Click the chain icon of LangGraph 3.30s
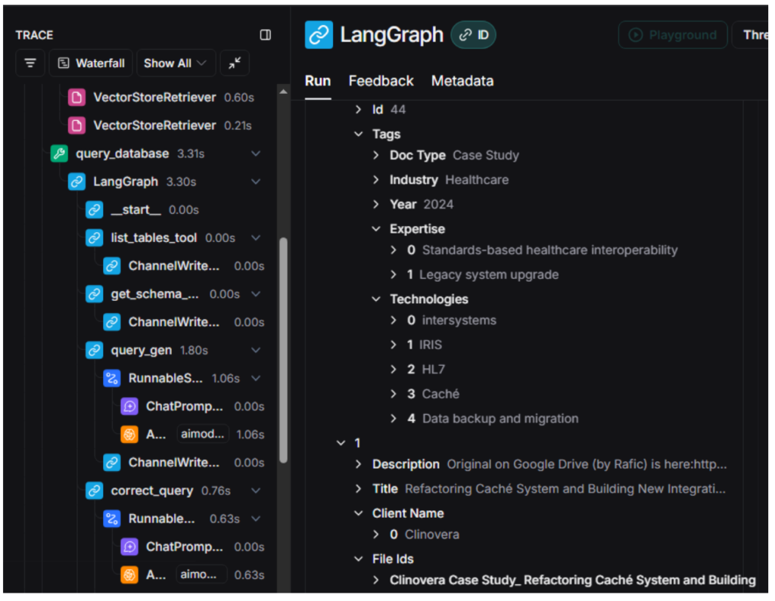The width and height of the screenshot is (775, 601). pos(76,181)
